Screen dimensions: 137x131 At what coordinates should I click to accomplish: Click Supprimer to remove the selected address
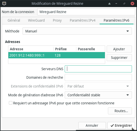pos(119,58)
